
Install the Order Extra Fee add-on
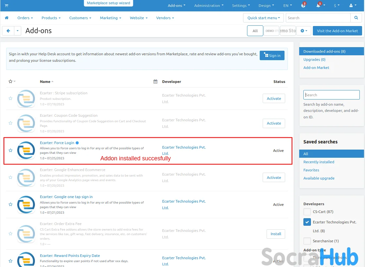276,234
